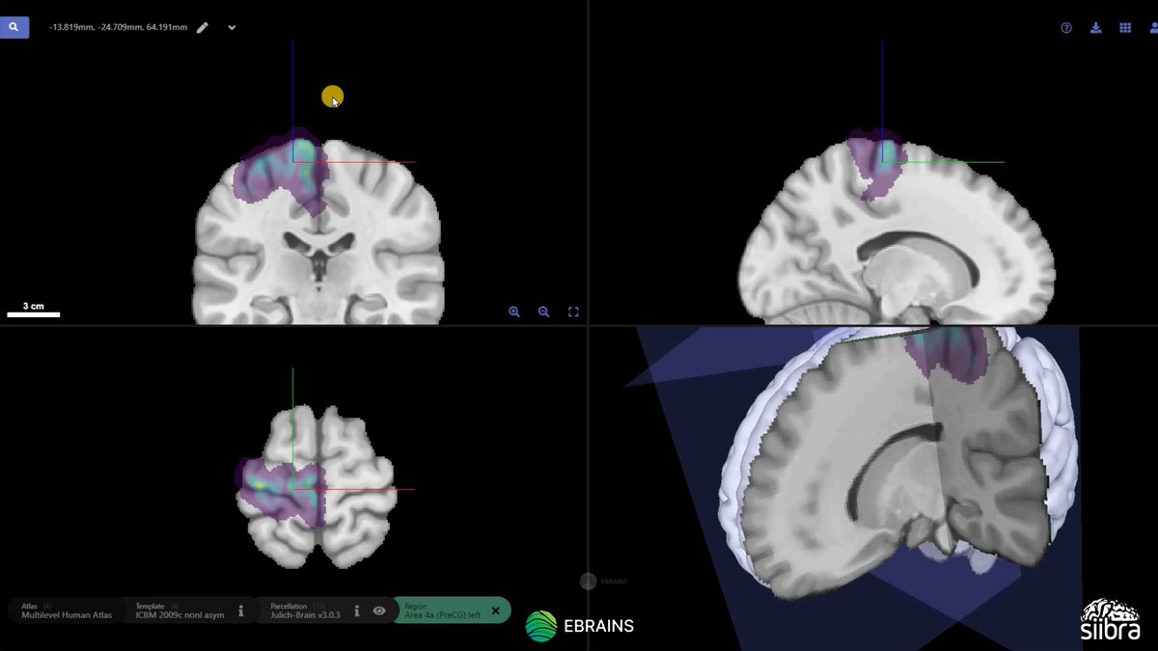
Task: Toggle parcellation visibility eye icon
Action: coord(379,610)
